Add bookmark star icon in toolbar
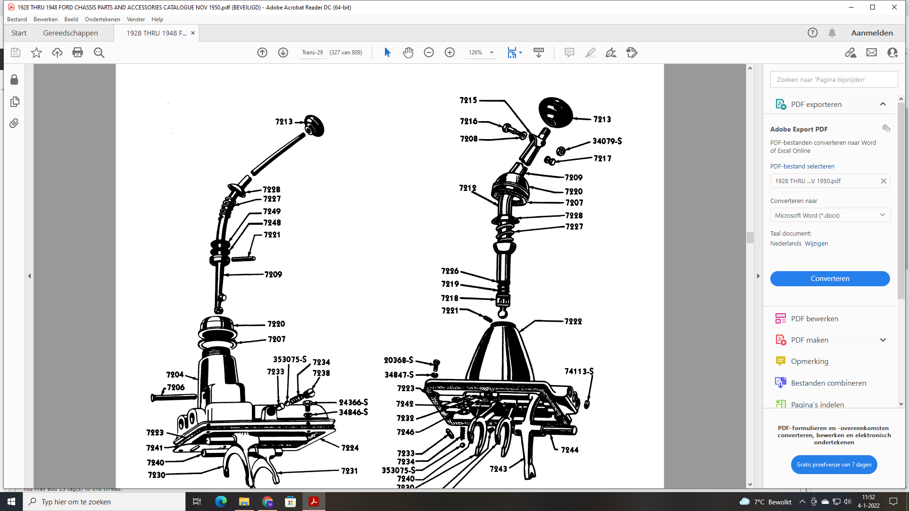The height and width of the screenshot is (511, 909). (x=36, y=53)
